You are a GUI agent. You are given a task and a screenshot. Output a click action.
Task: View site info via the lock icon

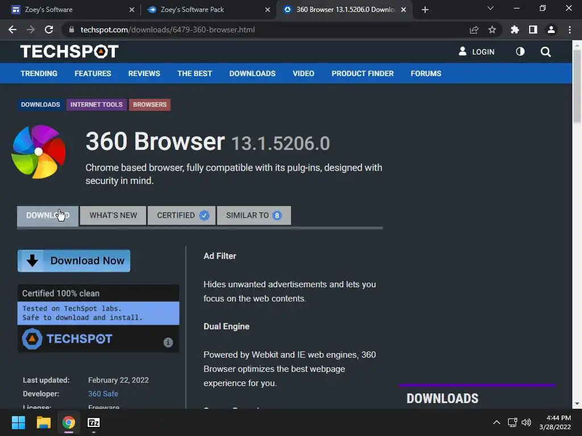72,30
